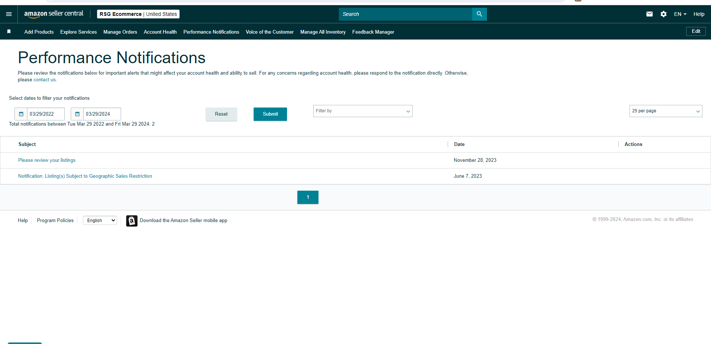Image resolution: width=711 pixels, height=344 pixels.
Task: Open the 25 per page dropdown
Action: tap(666, 111)
